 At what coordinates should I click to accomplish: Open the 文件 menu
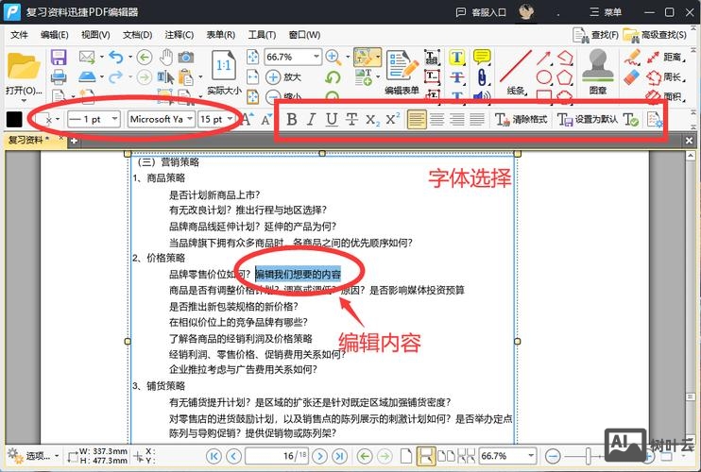19,35
